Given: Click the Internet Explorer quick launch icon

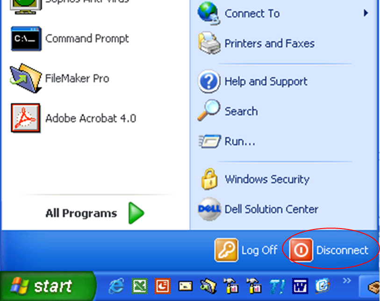Looking at the screenshot, I should click(x=116, y=286).
